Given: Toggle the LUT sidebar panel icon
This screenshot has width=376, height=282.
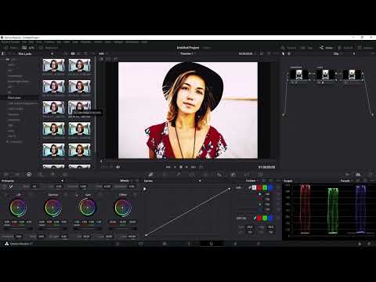Looking at the screenshot, I should (3, 53).
